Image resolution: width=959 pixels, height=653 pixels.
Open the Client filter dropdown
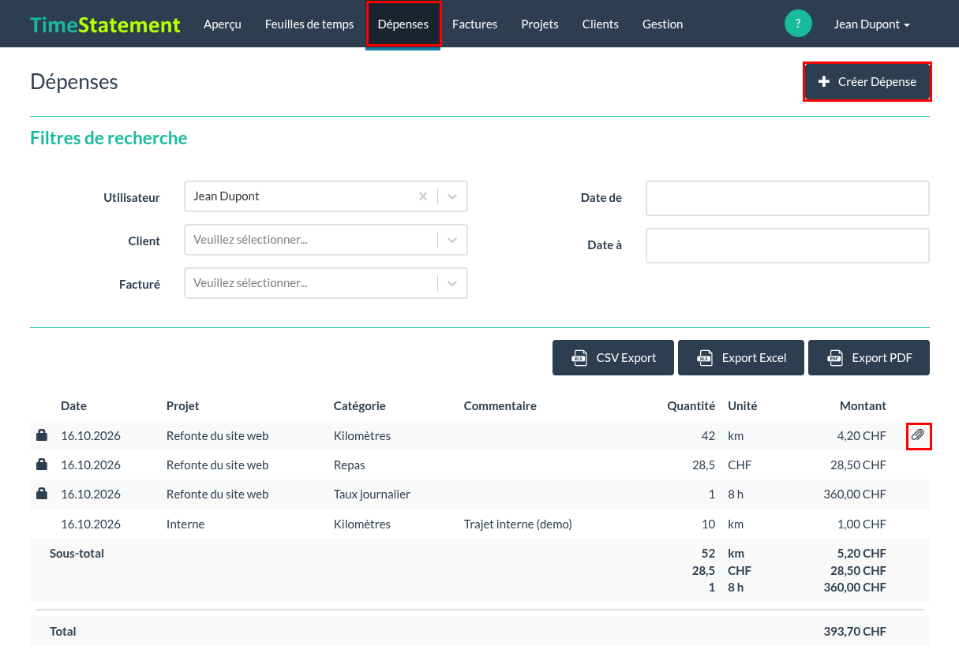(325, 240)
